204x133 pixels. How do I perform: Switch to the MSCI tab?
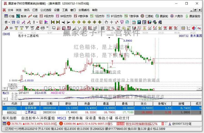(x=62, y=118)
